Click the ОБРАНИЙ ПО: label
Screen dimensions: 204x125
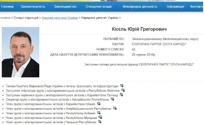tap(114, 39)
